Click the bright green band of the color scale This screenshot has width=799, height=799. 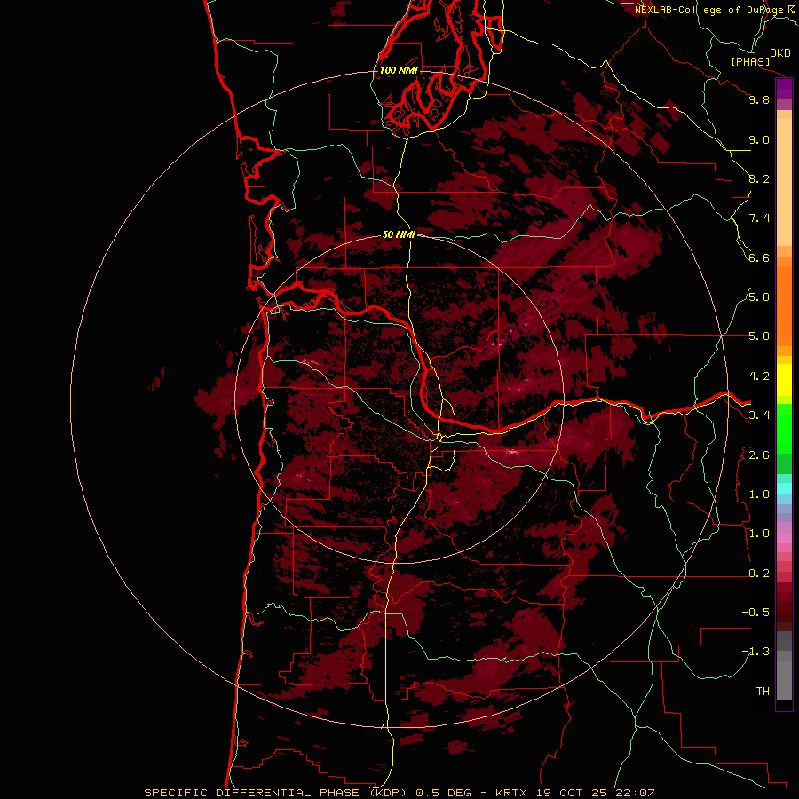pyautogui.click(x=784, y=429)
